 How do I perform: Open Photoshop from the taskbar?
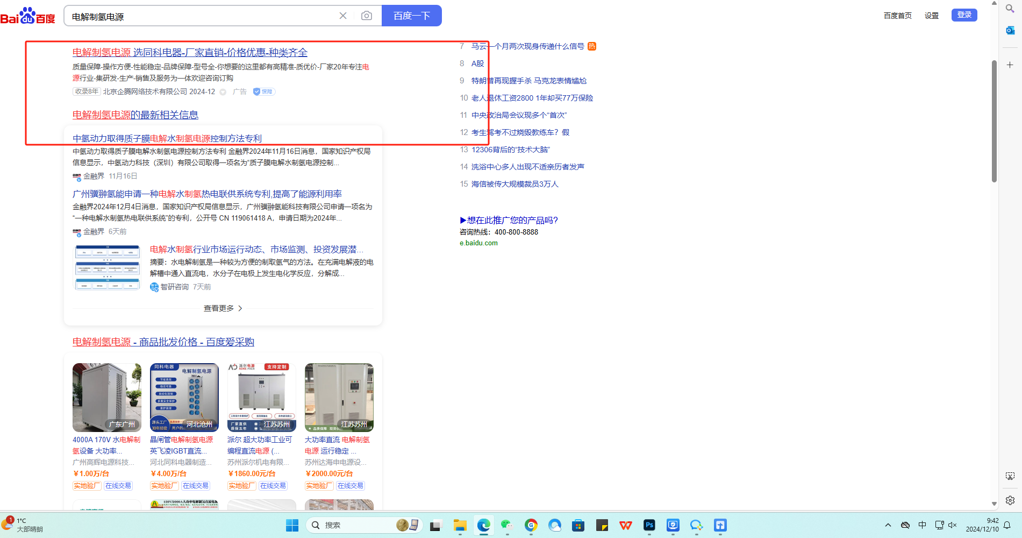649,525
